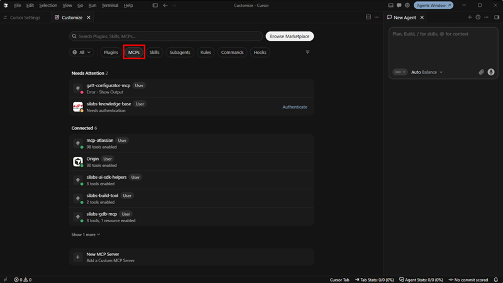
Task: Open the All scope dropdown
Action: [x=82, y=52]
